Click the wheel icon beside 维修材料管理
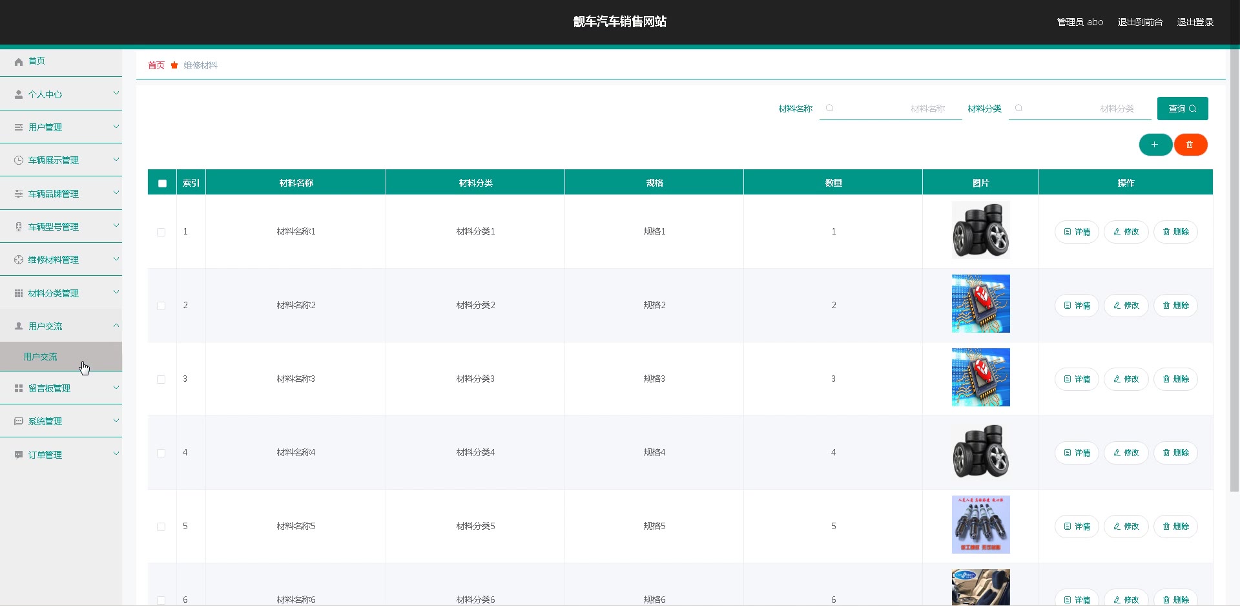 pyautogui.click(x=19, y=260)
